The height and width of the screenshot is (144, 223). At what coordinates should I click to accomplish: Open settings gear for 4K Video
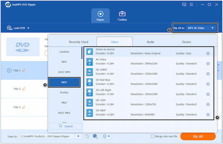pos(208,64)
